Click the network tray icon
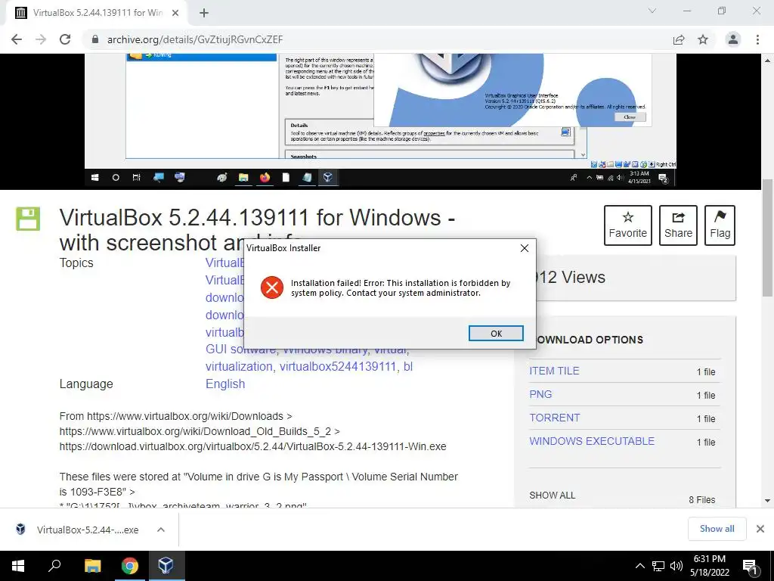 pos(658,566)
